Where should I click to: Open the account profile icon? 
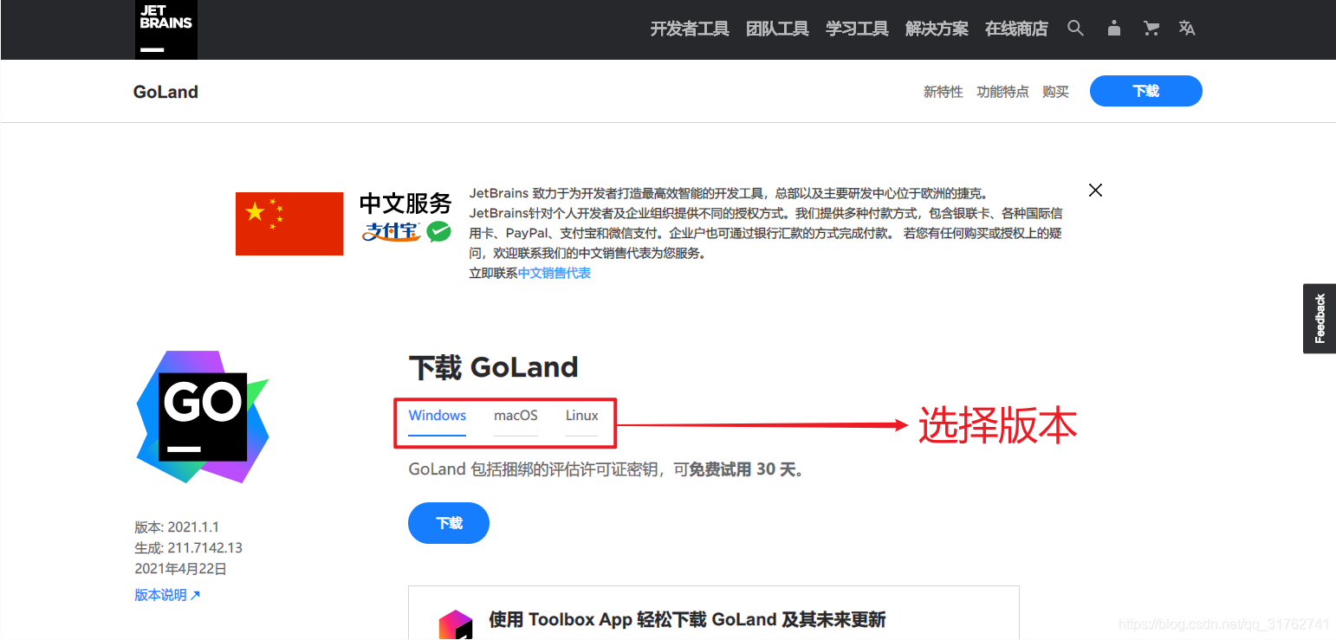click(x=1113, y=29)
